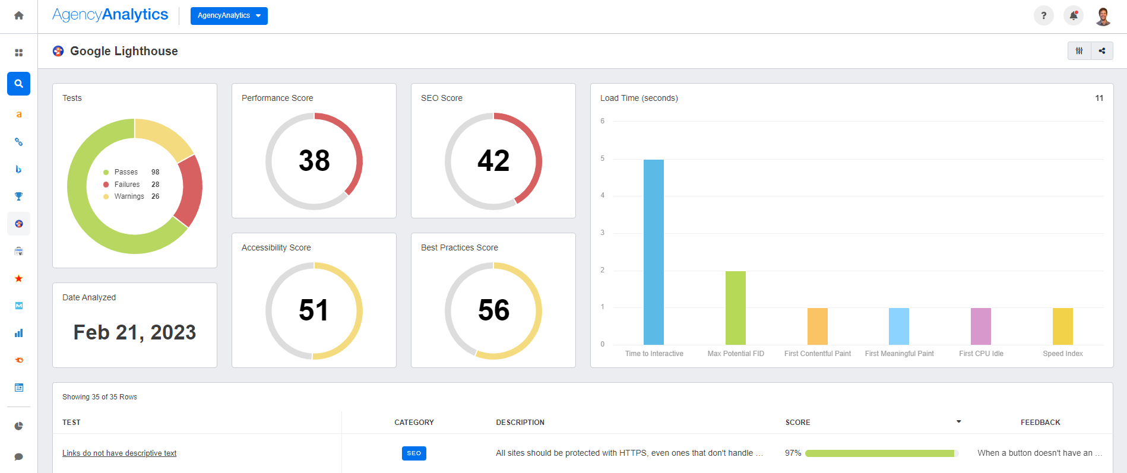Open 'Links do not have descriptive text' link
This screenshot has height=473, width=1127.
click(x=119, y=453)
